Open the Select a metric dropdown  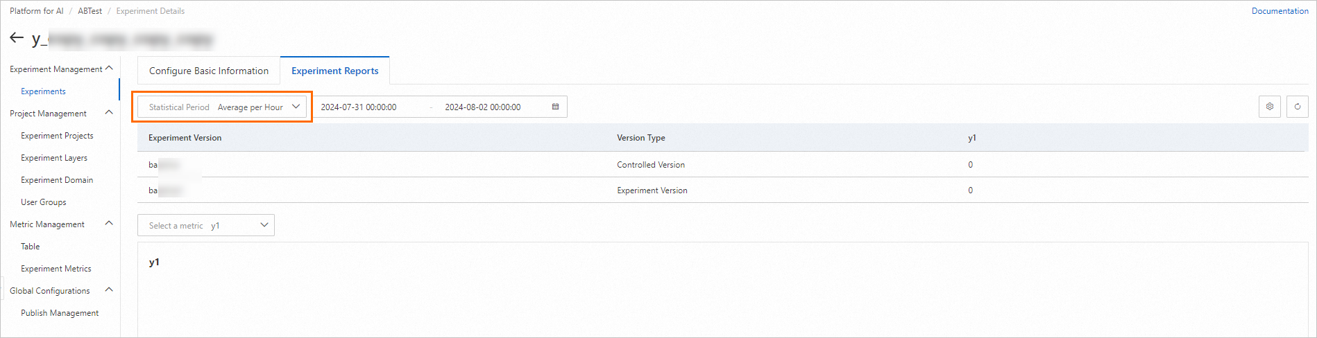[206, 225]
